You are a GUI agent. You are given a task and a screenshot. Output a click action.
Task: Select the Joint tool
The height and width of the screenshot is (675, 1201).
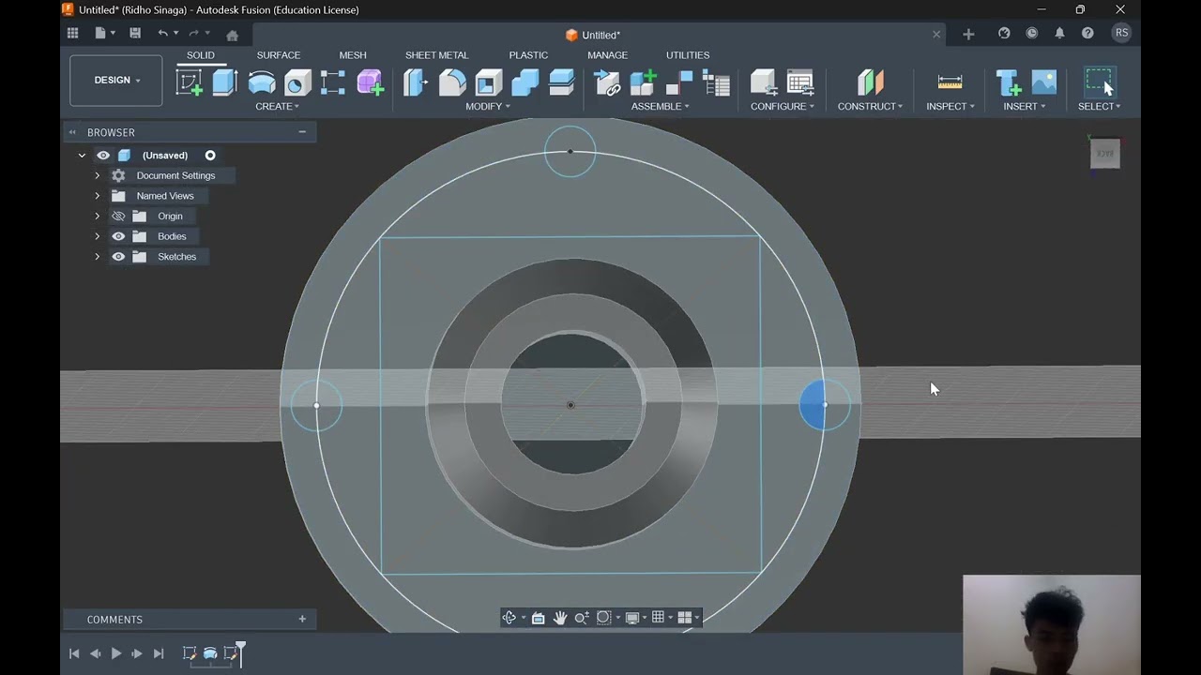click(x=679, y=82)
